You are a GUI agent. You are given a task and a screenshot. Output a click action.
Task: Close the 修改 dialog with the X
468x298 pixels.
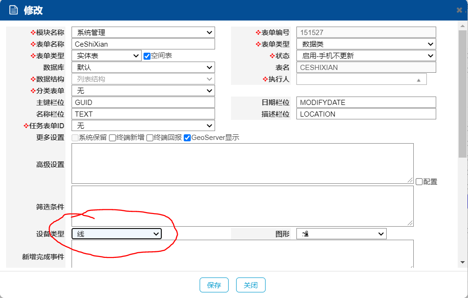459,10
